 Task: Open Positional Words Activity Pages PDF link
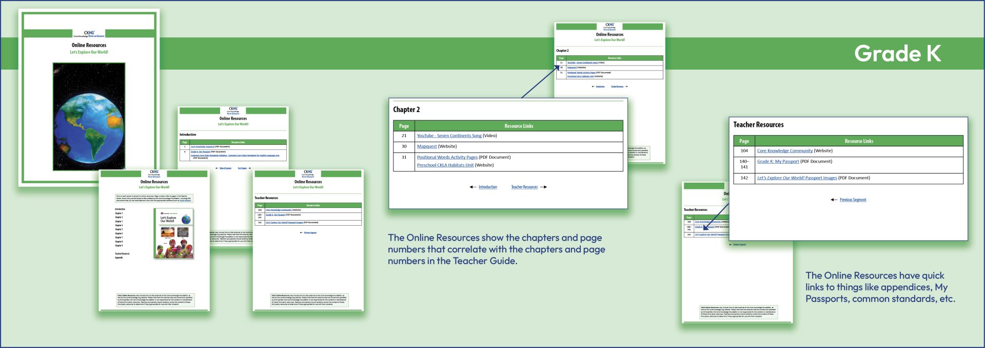pos(447,158)
